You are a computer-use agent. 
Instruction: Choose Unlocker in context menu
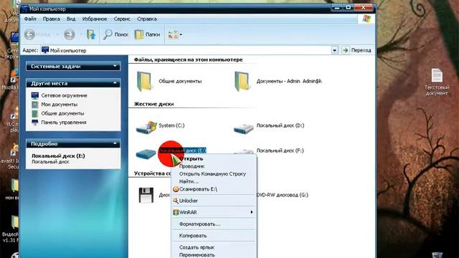click(x=214, y=201)
